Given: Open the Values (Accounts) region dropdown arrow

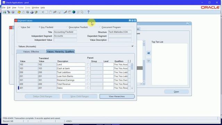Looking at the screenshot, I should point(133,46).
